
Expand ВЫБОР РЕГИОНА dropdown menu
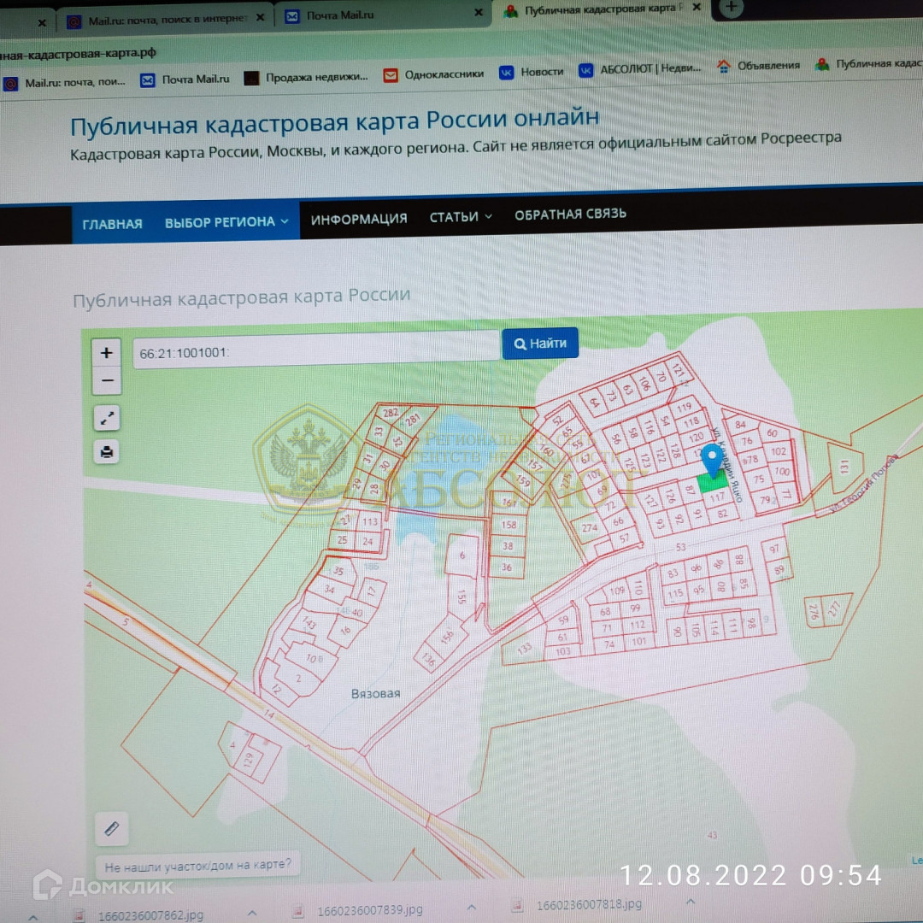coord(226,222)
